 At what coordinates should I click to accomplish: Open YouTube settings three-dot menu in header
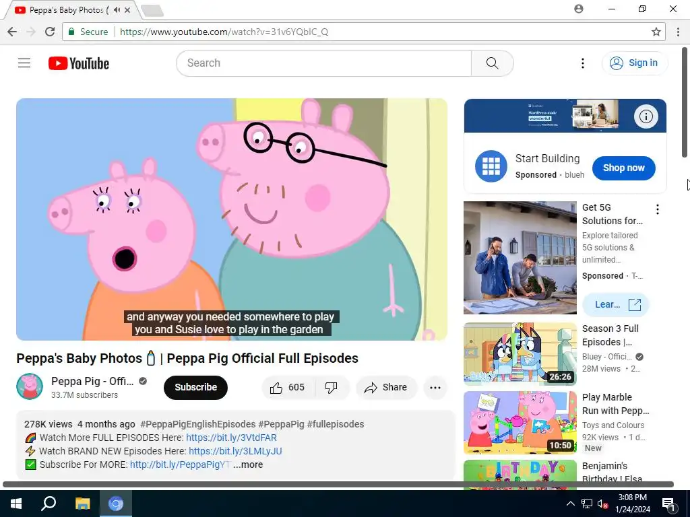point(583,63)
